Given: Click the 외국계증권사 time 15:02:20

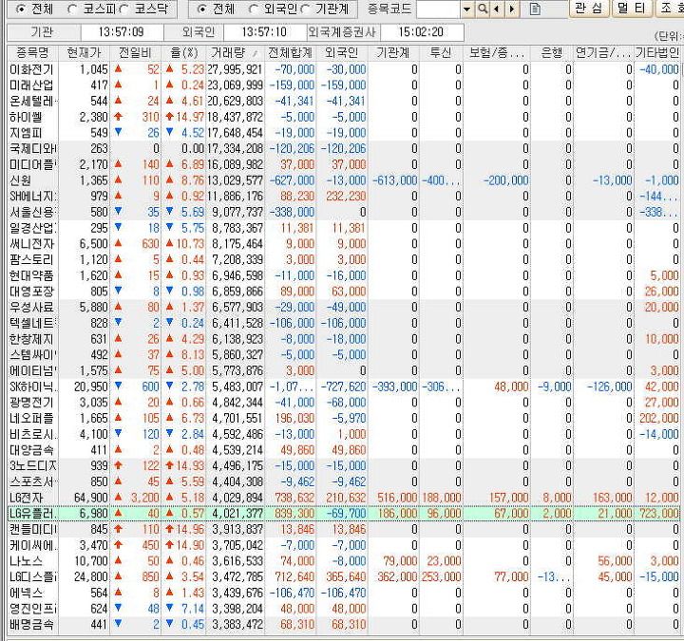Looking at the screenshot, I should click(422, 32).
